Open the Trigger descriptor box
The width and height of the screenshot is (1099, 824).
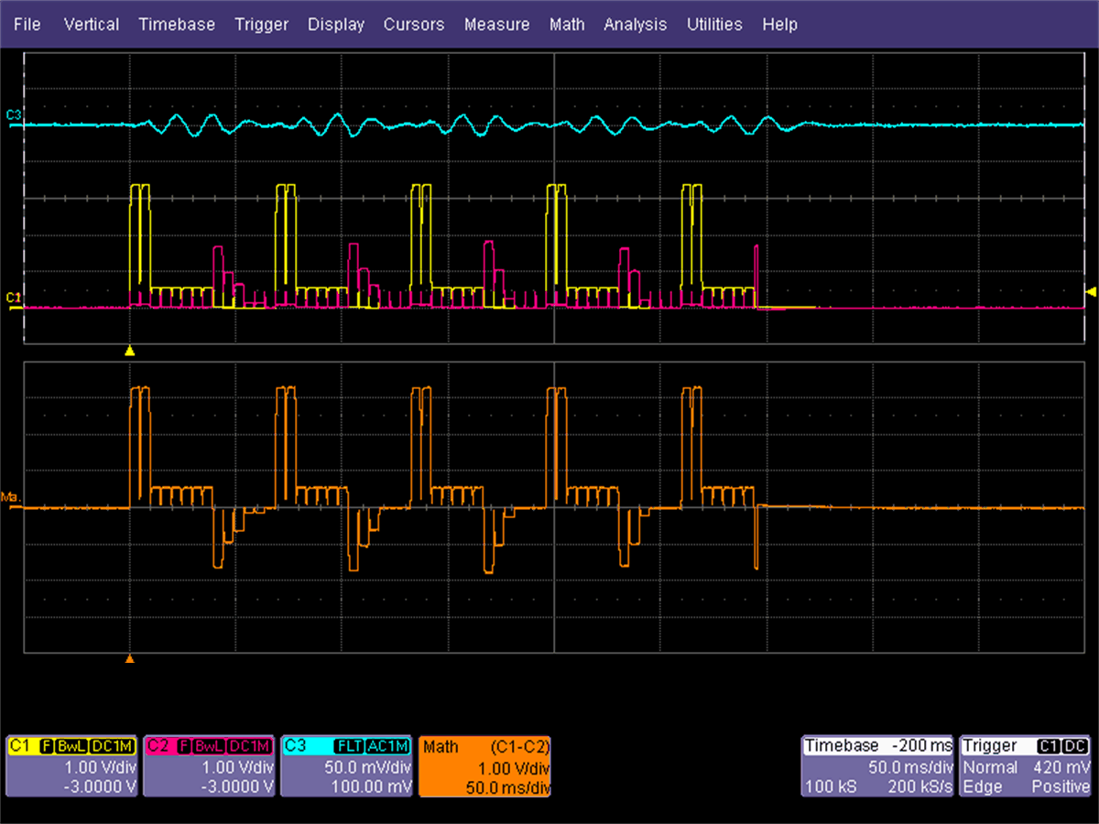[x=1027, y=766]
